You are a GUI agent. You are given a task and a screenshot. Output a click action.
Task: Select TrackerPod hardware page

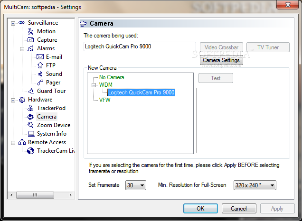(51, 108)
